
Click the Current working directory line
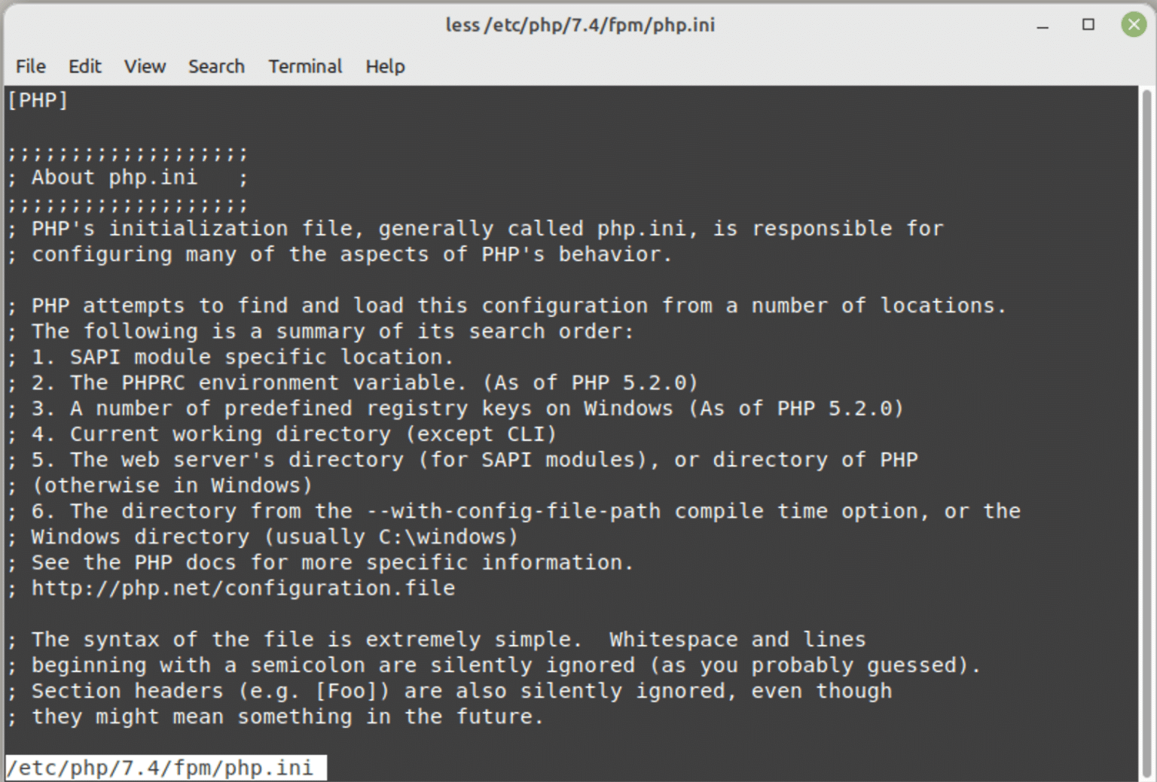click(x=282, y=434)
